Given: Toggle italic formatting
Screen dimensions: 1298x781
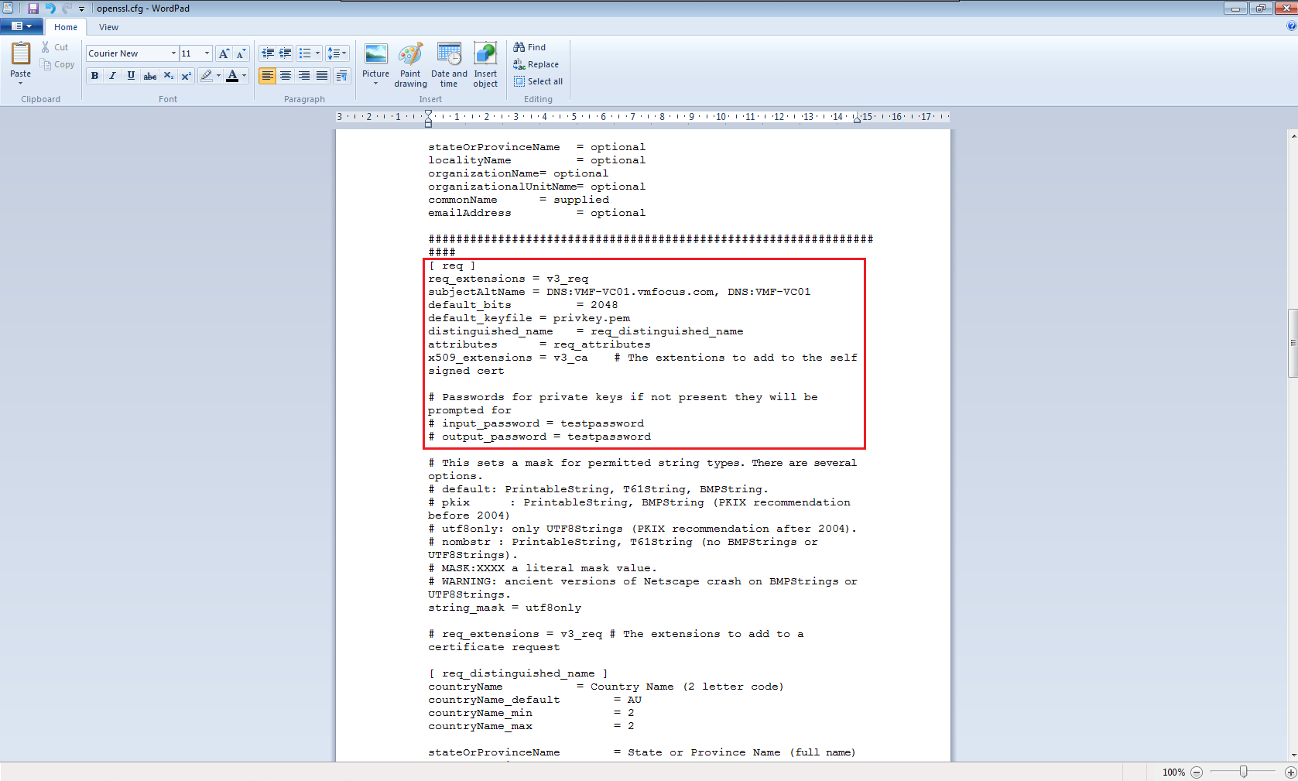Looking at the screenshot, I should 113,76.
